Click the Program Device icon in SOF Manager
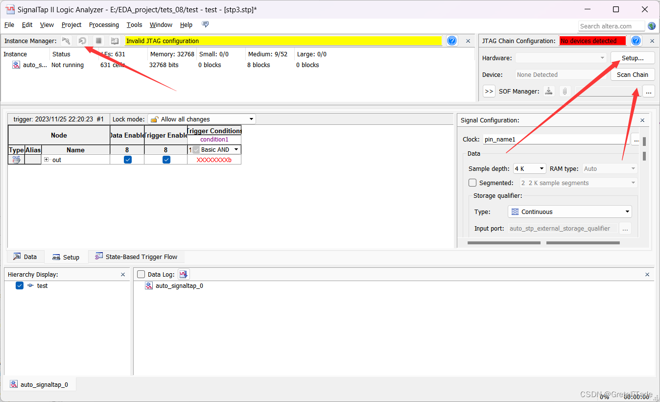The image size is (660, 402). pos(549,91)
